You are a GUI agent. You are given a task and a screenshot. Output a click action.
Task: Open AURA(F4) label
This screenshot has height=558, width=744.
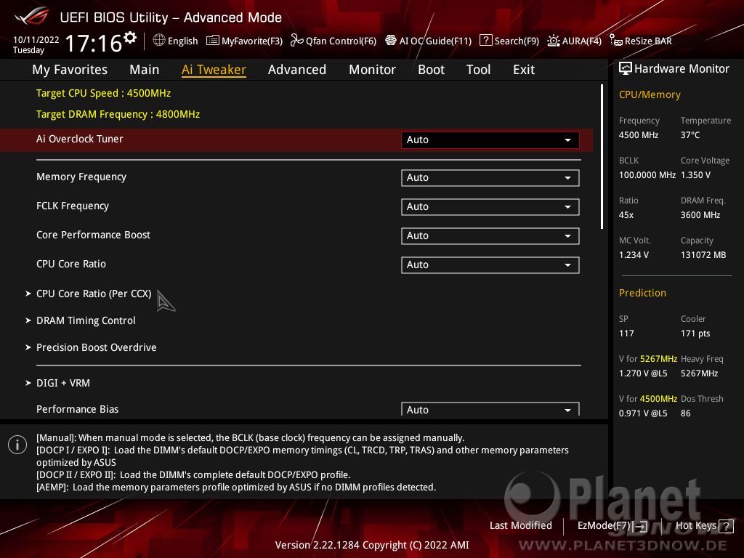[582, 41]
